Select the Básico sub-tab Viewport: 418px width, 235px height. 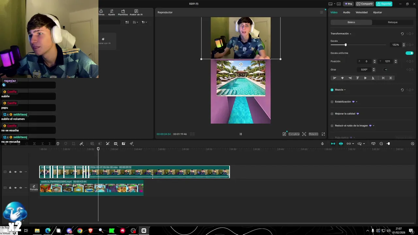tap(351, 22)
